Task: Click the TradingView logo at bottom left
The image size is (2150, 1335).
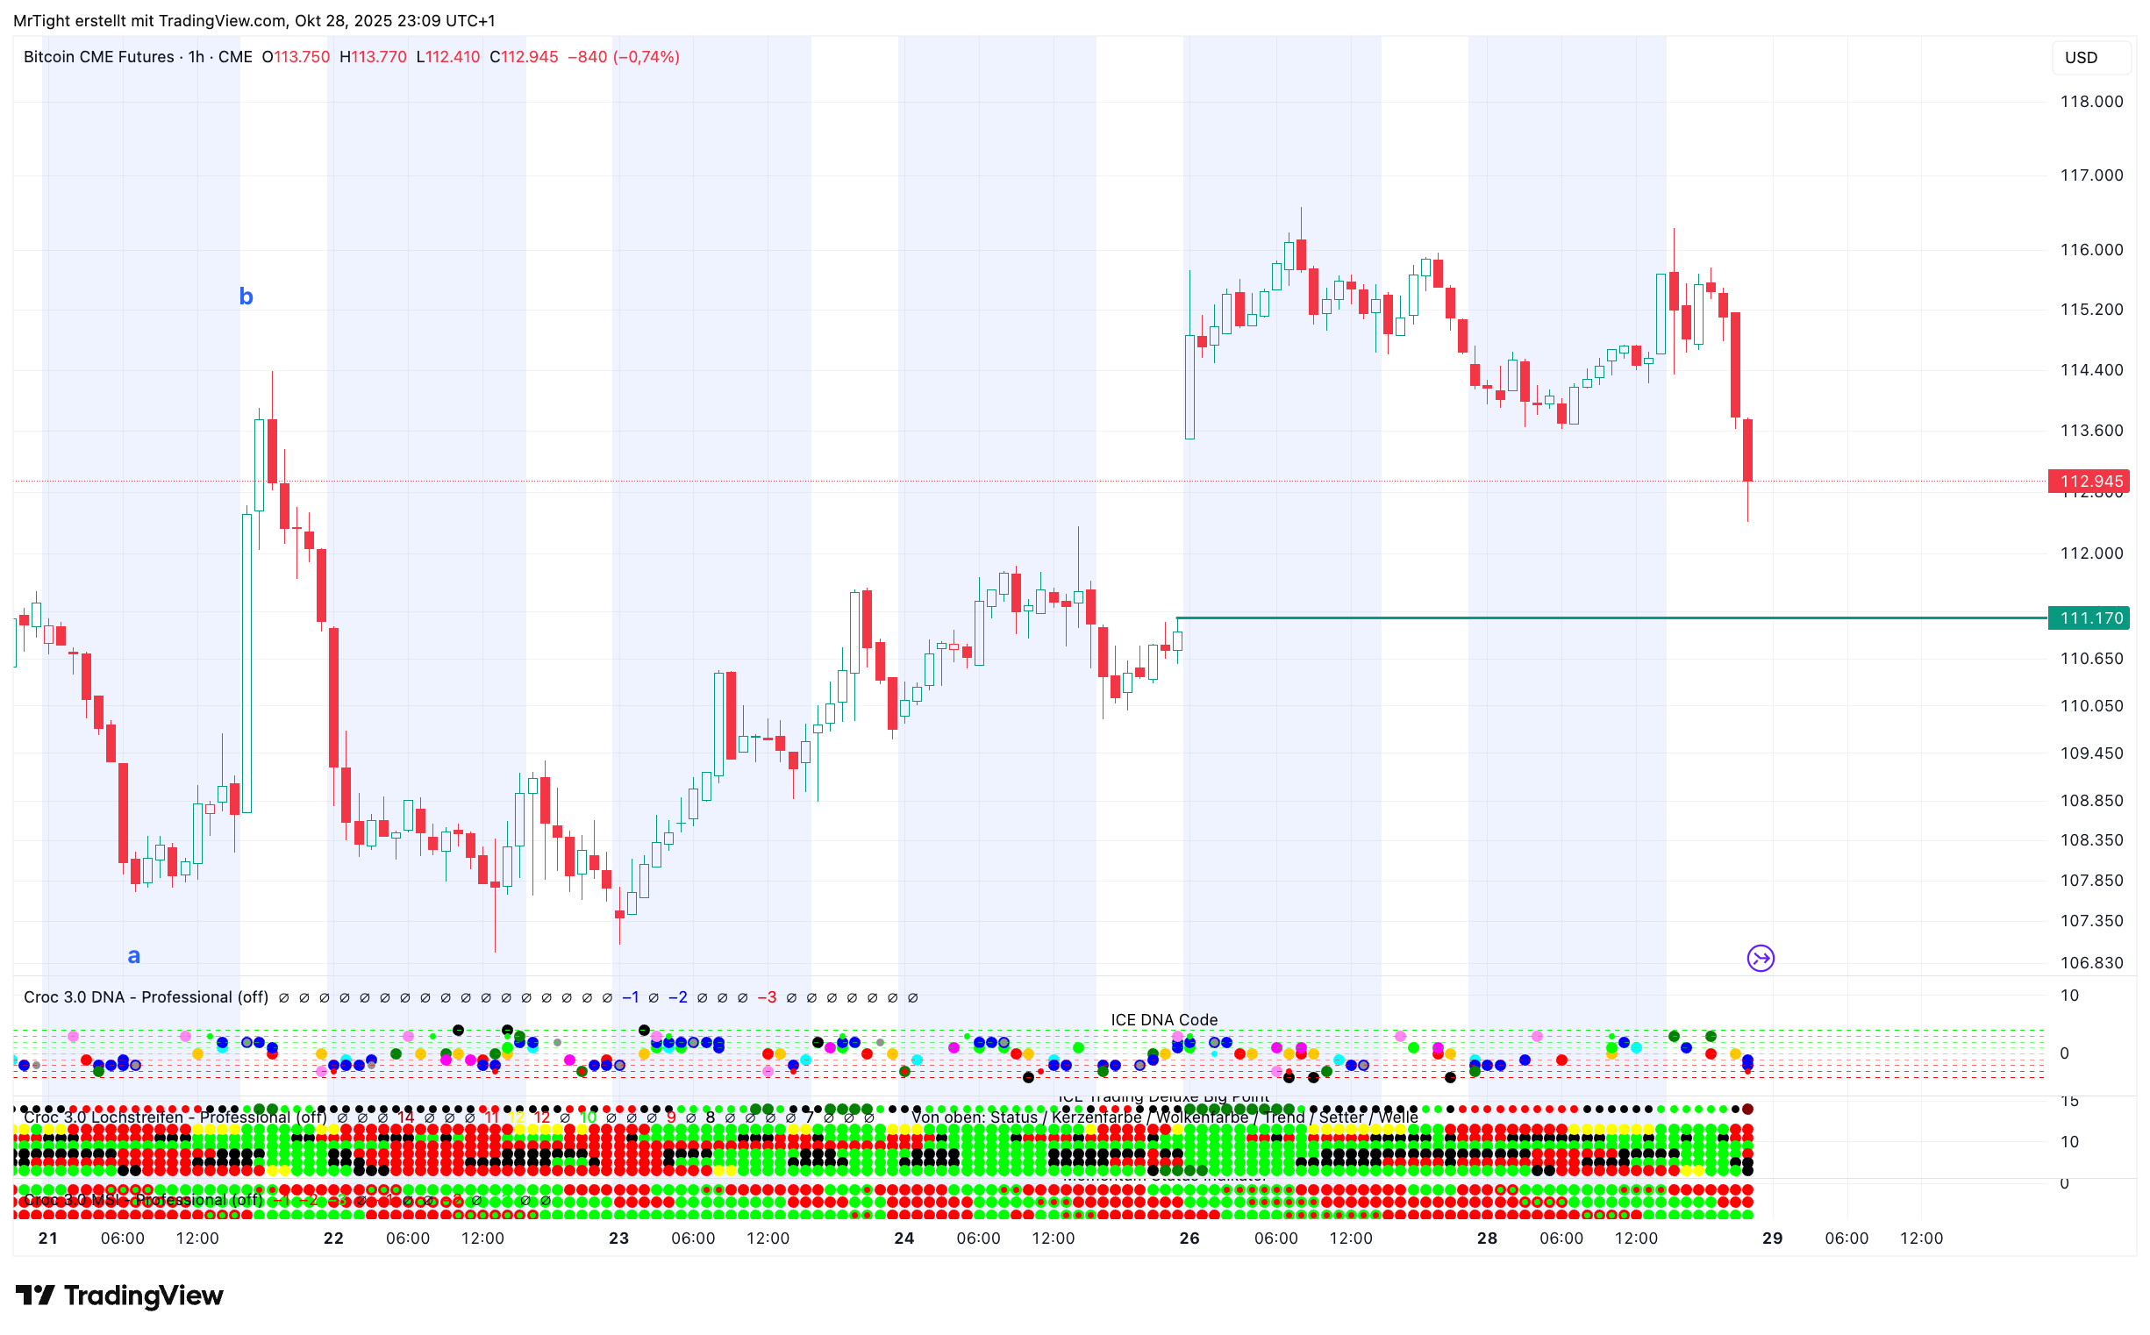Action: (119, 1296)
